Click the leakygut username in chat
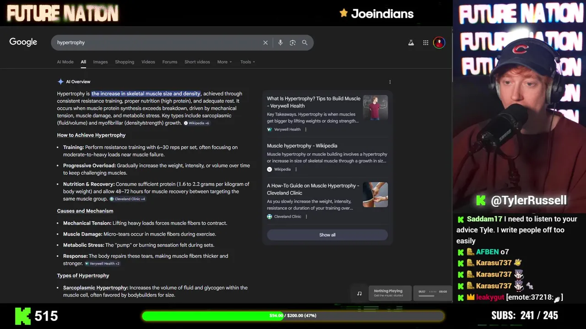Viewport: 586px width, 329px height. tap(490, 297)
